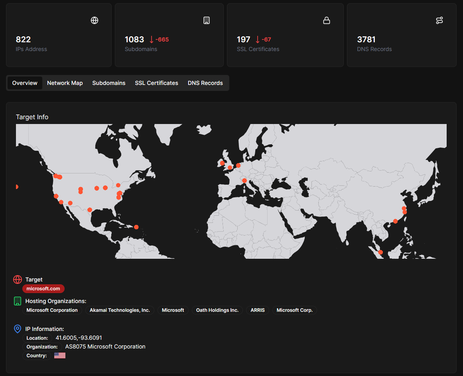Switch to SSL Certificates tab
Screen dimensions: 463x376
(156, 83)
